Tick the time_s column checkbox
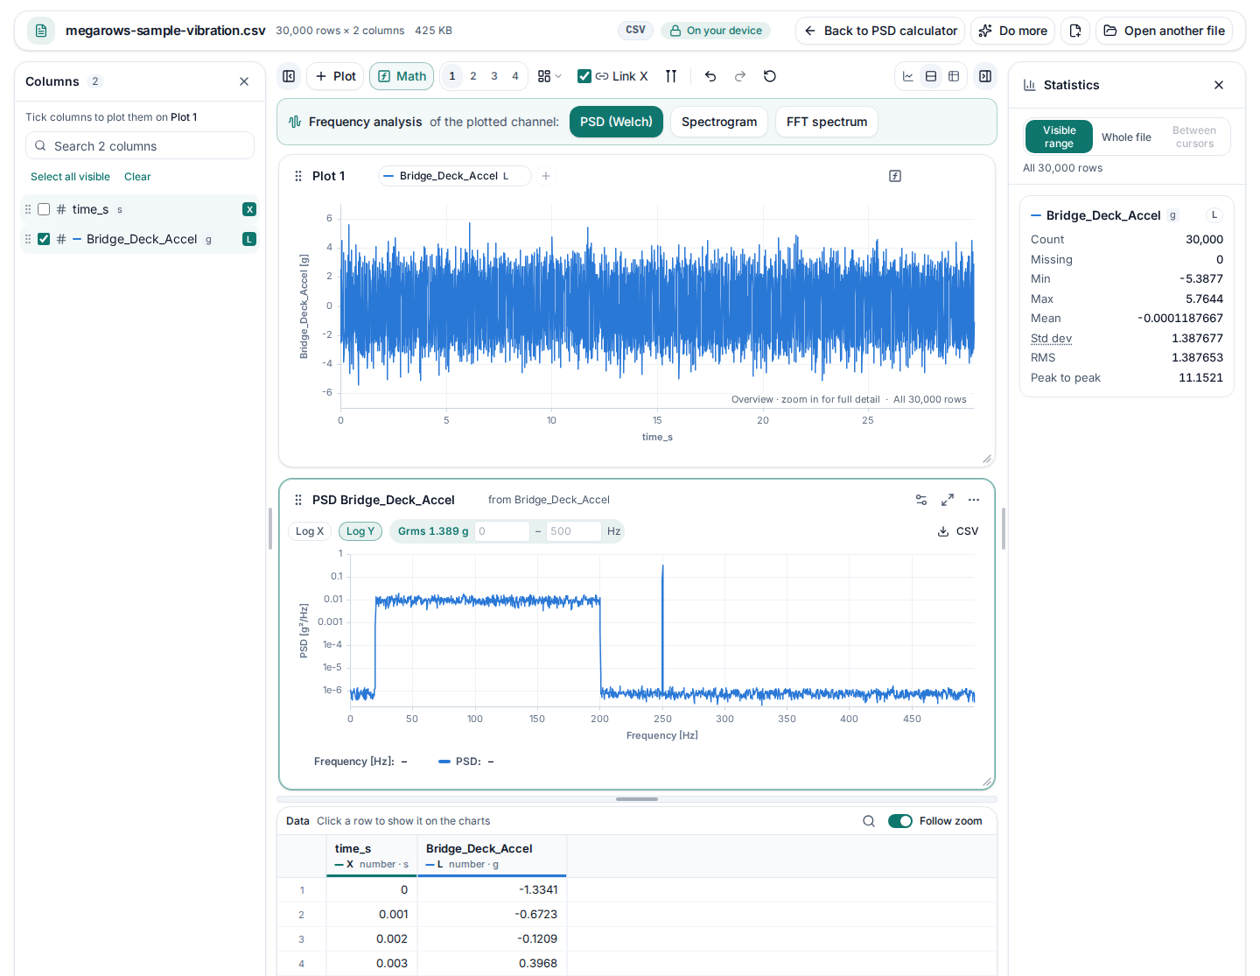1260x976 pixels. (44, 209)
